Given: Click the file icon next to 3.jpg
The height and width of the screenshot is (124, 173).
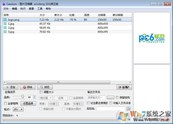Looking at the screenshot, I should point(5,32).
